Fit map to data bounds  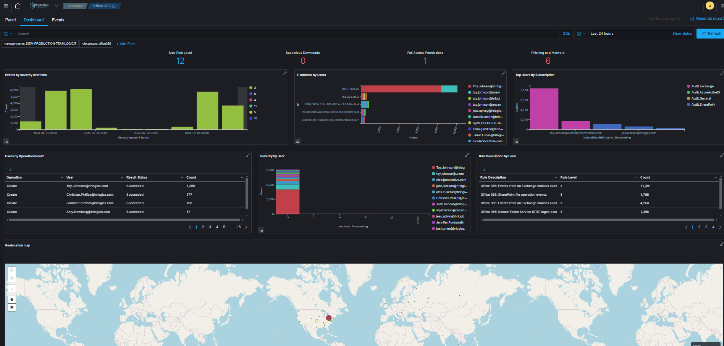[12, 289]
